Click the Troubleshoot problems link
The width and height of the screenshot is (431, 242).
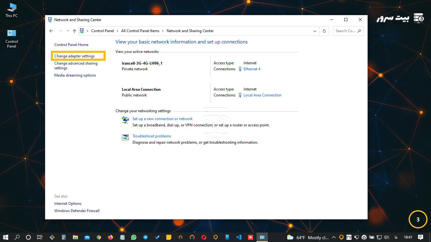[x=152, y=136]
